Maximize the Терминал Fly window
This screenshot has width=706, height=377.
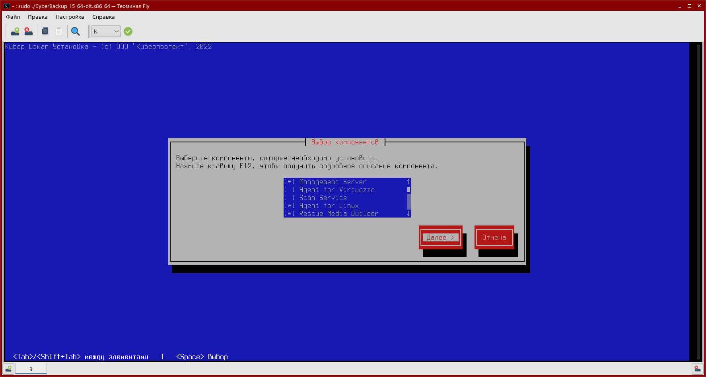(x=689, y=6)
